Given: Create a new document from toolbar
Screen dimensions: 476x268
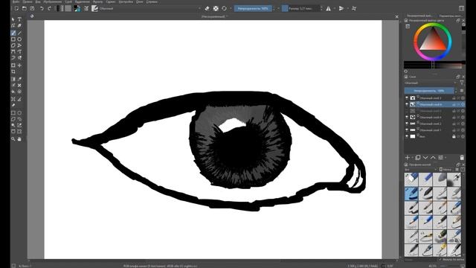Looking at the screenshot, I should point(16,8).
